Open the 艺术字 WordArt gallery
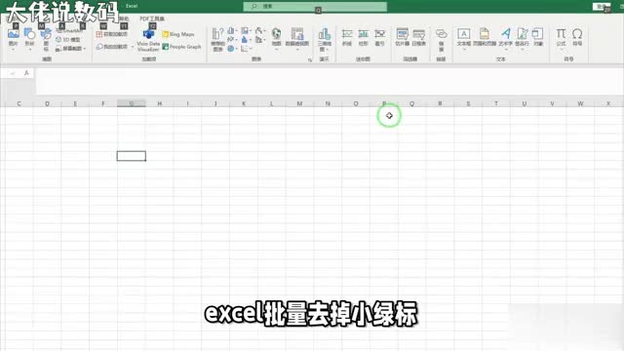The height and width of the screenshot is (351, 624). pos(505,39)
